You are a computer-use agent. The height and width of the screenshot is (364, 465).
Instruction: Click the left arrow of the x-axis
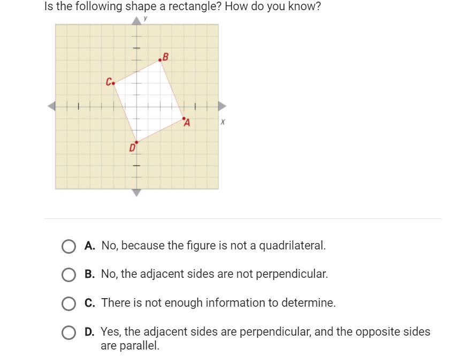(x=51, y=106)
